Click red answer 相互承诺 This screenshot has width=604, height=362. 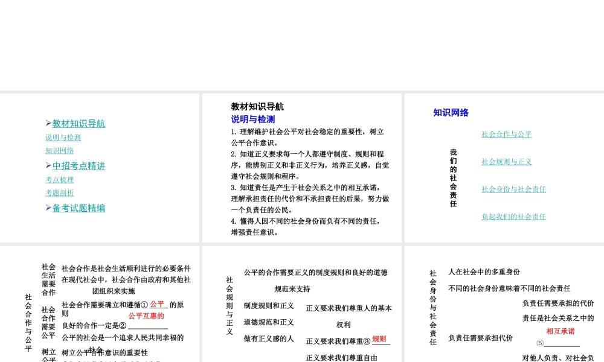click(x=561, y=331)
